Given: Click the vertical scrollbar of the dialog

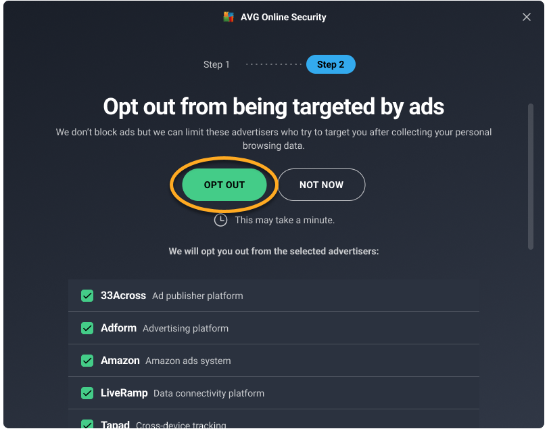Looking at the screenshot, I should point(531,176).
